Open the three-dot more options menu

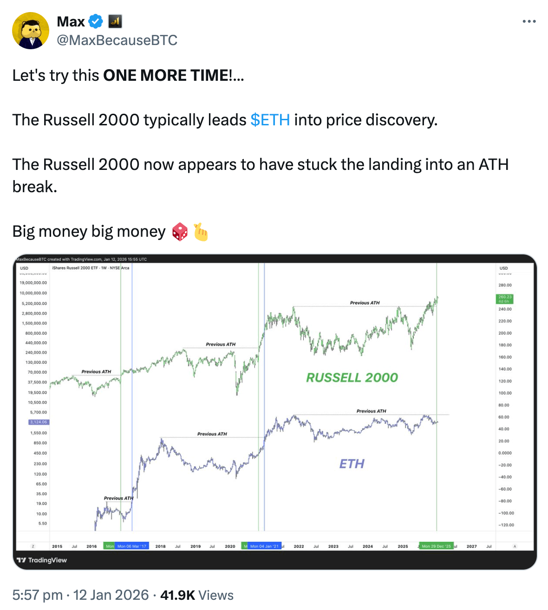[529, 21]
